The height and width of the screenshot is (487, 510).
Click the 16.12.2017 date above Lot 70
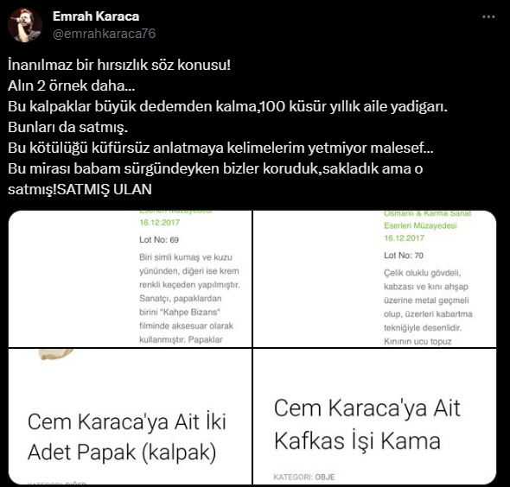404,238
